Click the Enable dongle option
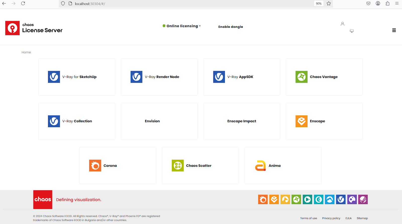The height and width of the screenshot is (224, 402). click(x=230, y=27)
